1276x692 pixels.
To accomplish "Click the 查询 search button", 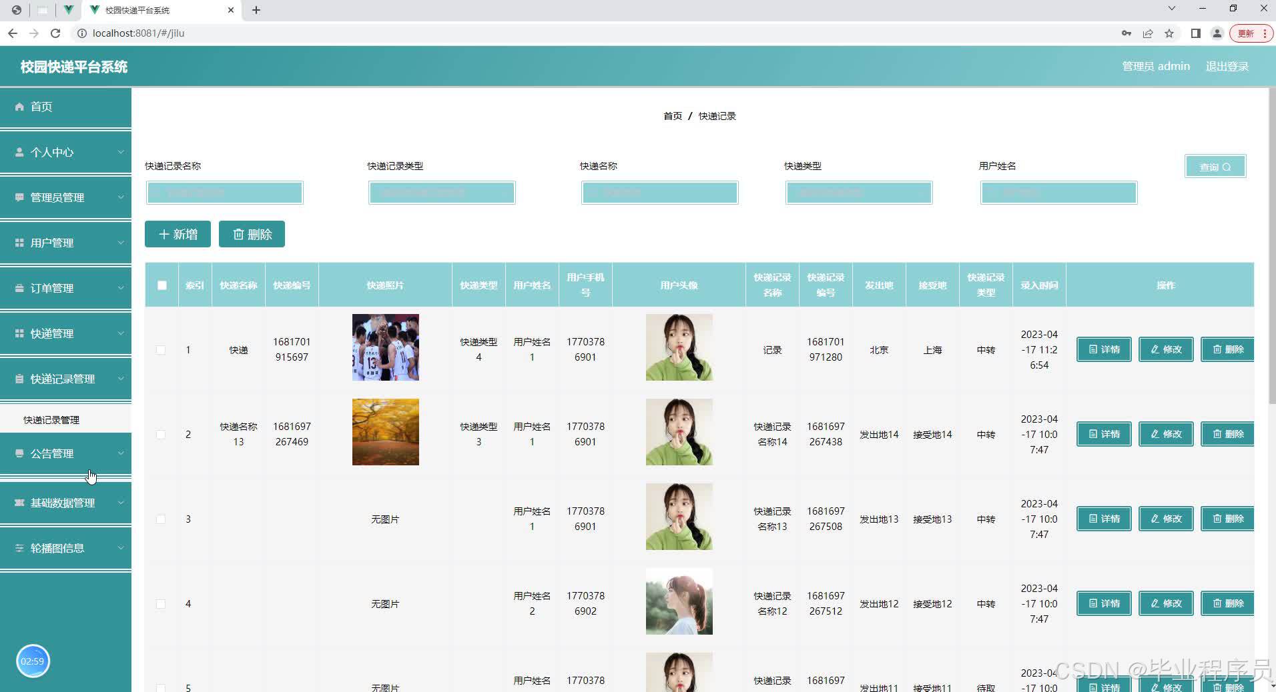I will tap(1215, 167).
